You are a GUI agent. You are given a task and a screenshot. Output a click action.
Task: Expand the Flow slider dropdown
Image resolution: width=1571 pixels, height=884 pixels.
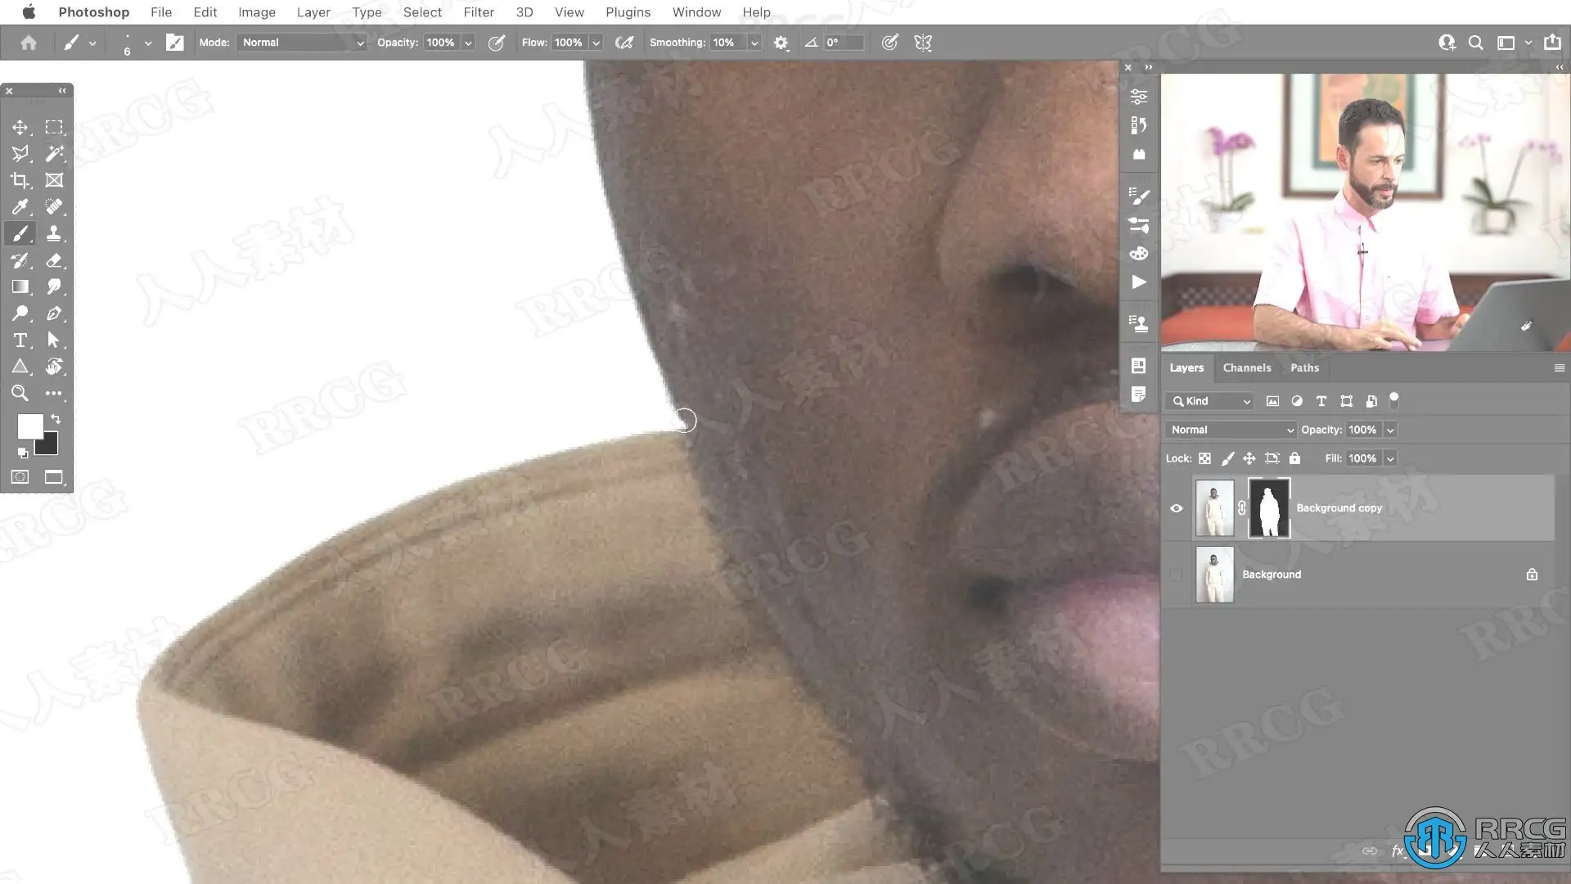click(x=596, y=43)
